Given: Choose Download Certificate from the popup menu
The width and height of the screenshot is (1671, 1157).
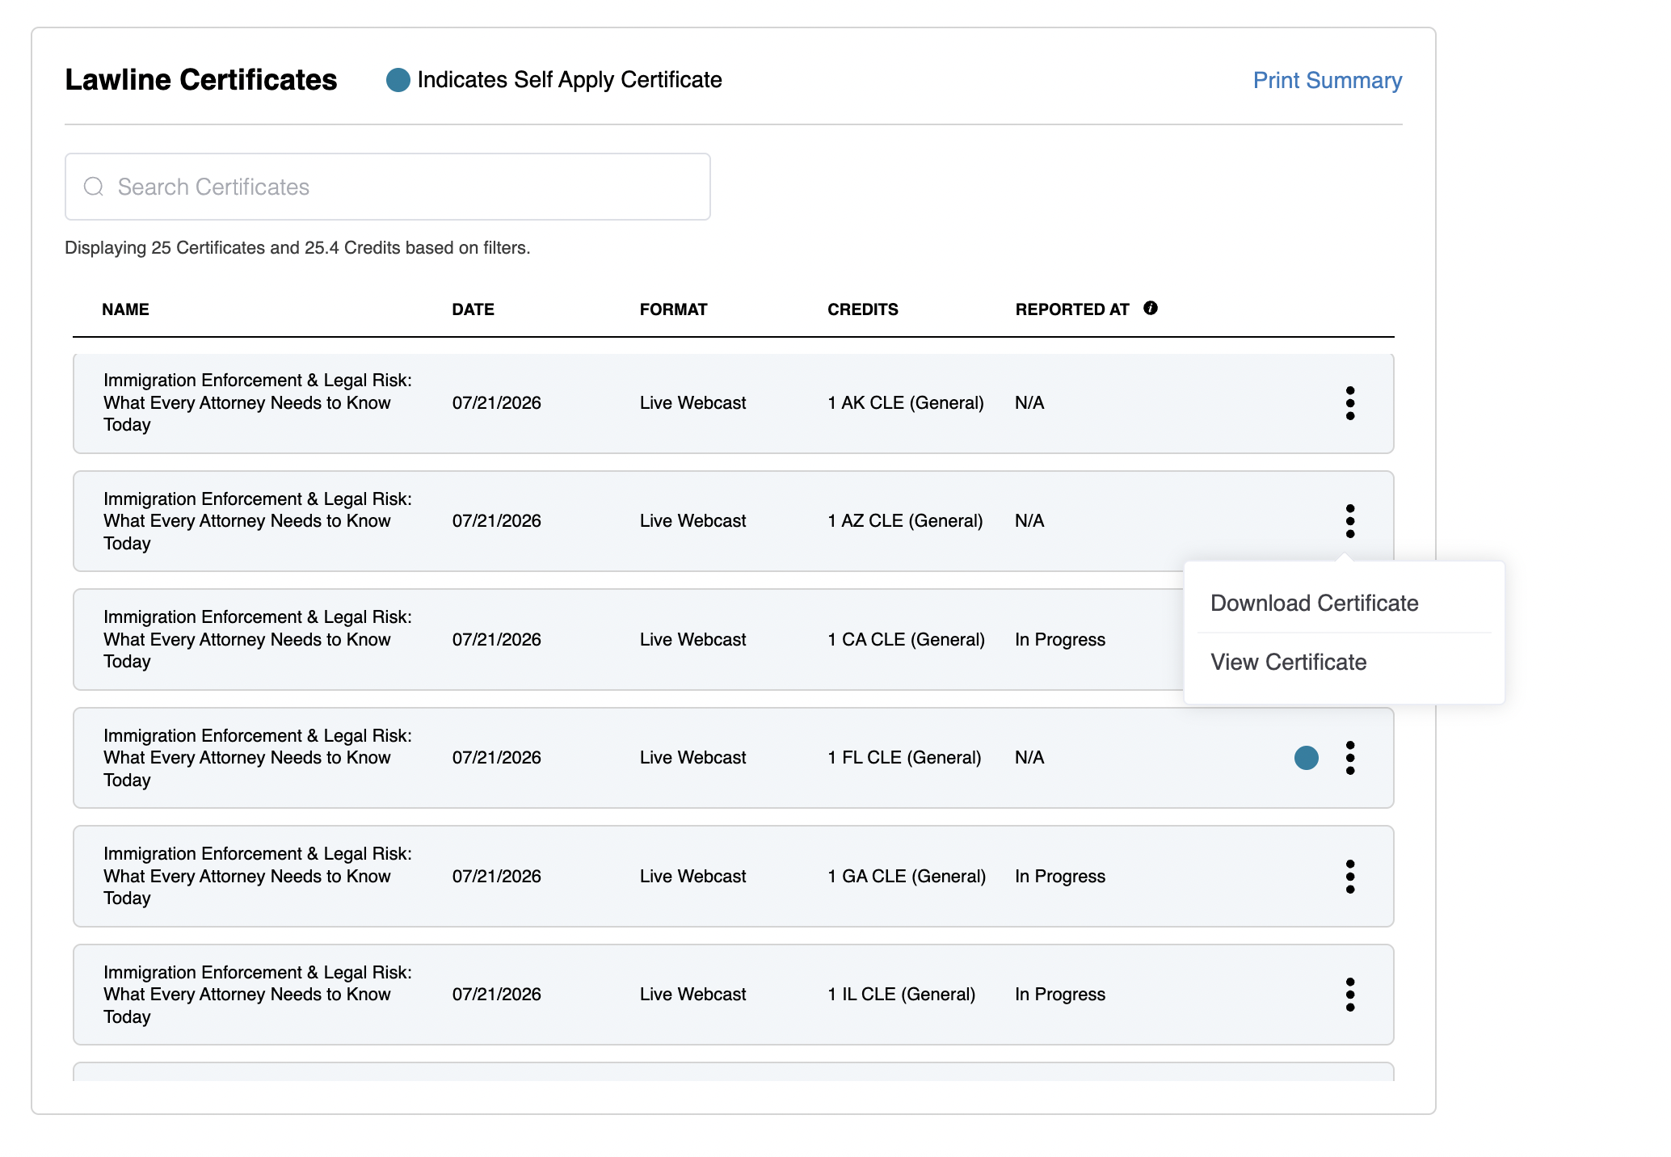Looking at the screenshot, I should point(1315,604).
